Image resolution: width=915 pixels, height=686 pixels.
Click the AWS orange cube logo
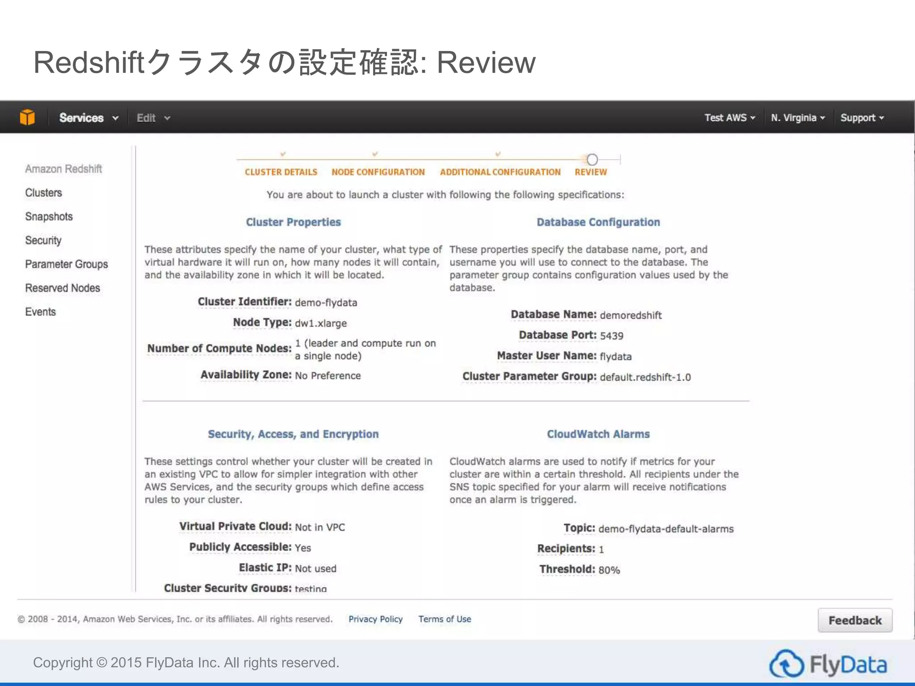(27, 117)
